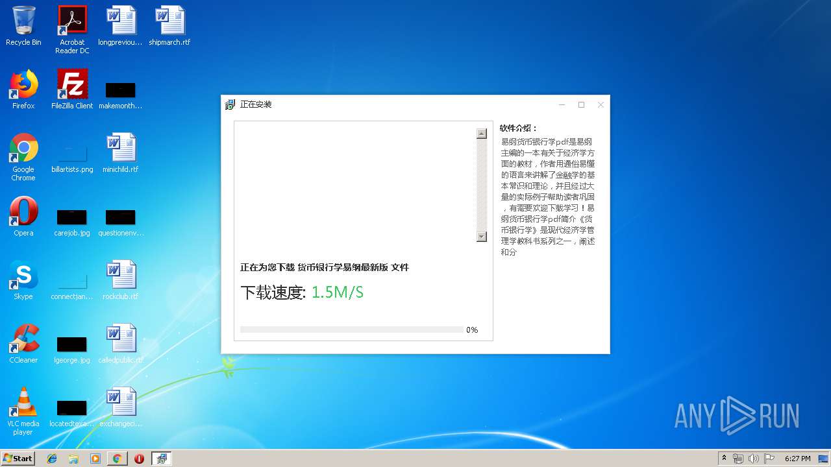Select the exchangeci... Word document
This screenshot has height=467, width=831.
click(x=120, y=407)
